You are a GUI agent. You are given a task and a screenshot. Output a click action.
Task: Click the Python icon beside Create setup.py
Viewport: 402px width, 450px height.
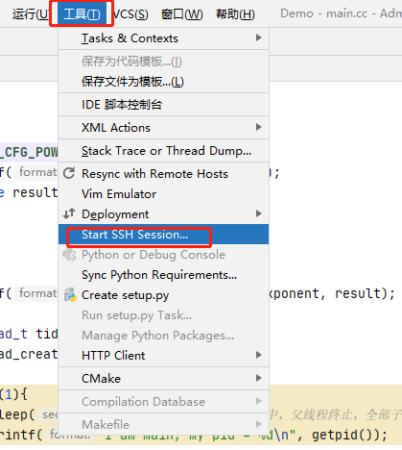[x=70, y=295]
